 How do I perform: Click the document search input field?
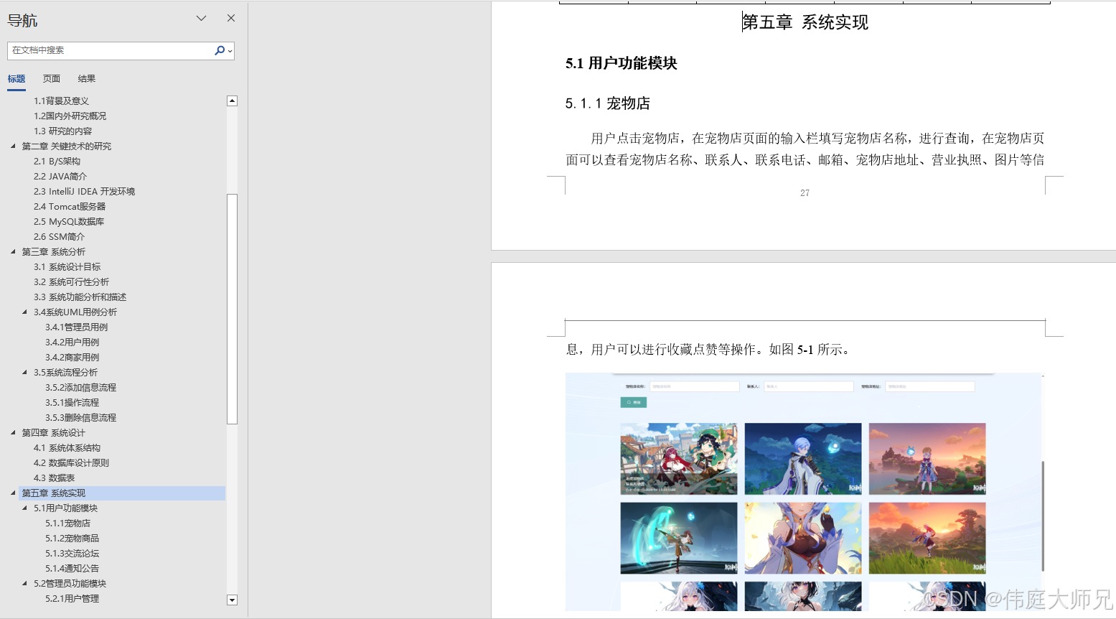click(111, 50)
